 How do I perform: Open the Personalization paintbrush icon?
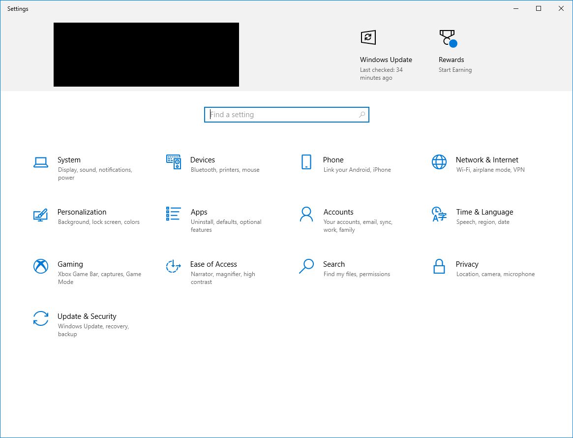click(40, 215)
